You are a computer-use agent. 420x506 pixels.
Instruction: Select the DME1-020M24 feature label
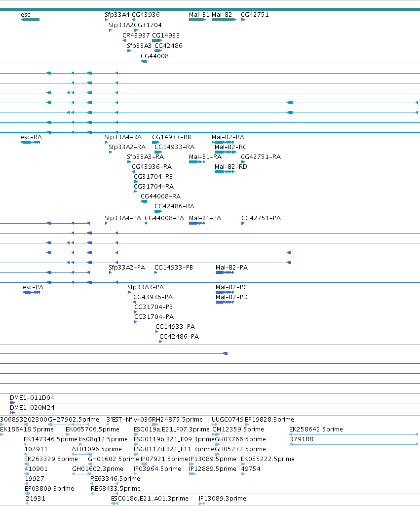[x=32, y=408]
